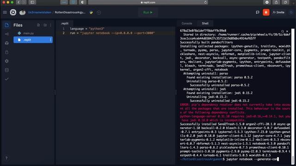Open the chat speech-bubble icon
This screenshot has width=296, height=166.
coord(258,12)
